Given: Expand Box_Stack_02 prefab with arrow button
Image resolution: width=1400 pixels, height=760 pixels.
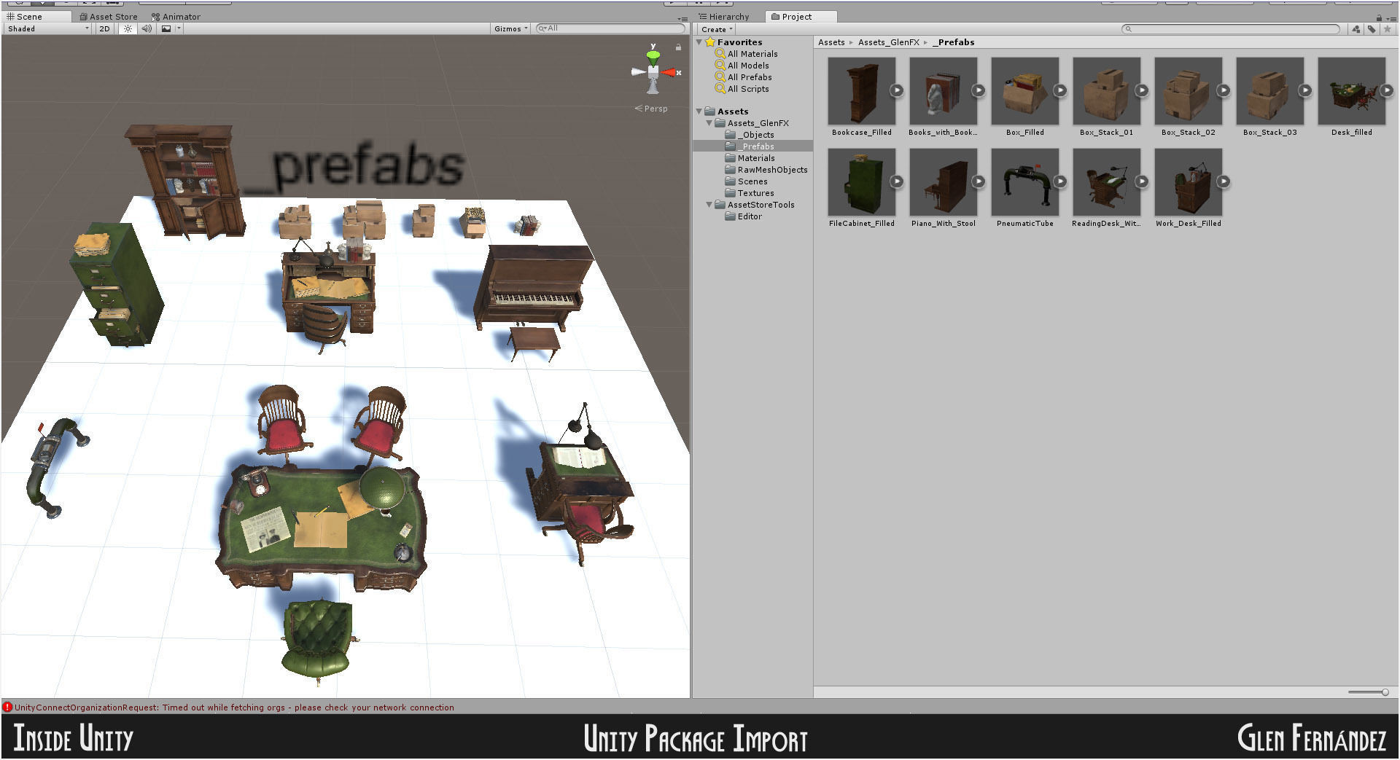Looking at the screenshot, I should pos(1224,90).
